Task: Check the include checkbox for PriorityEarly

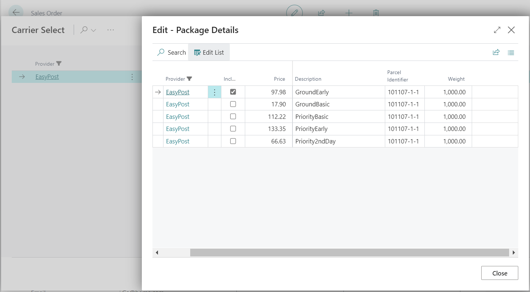Action: point(233,129)
